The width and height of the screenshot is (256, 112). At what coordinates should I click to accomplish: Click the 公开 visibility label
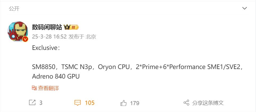(14, 9)
